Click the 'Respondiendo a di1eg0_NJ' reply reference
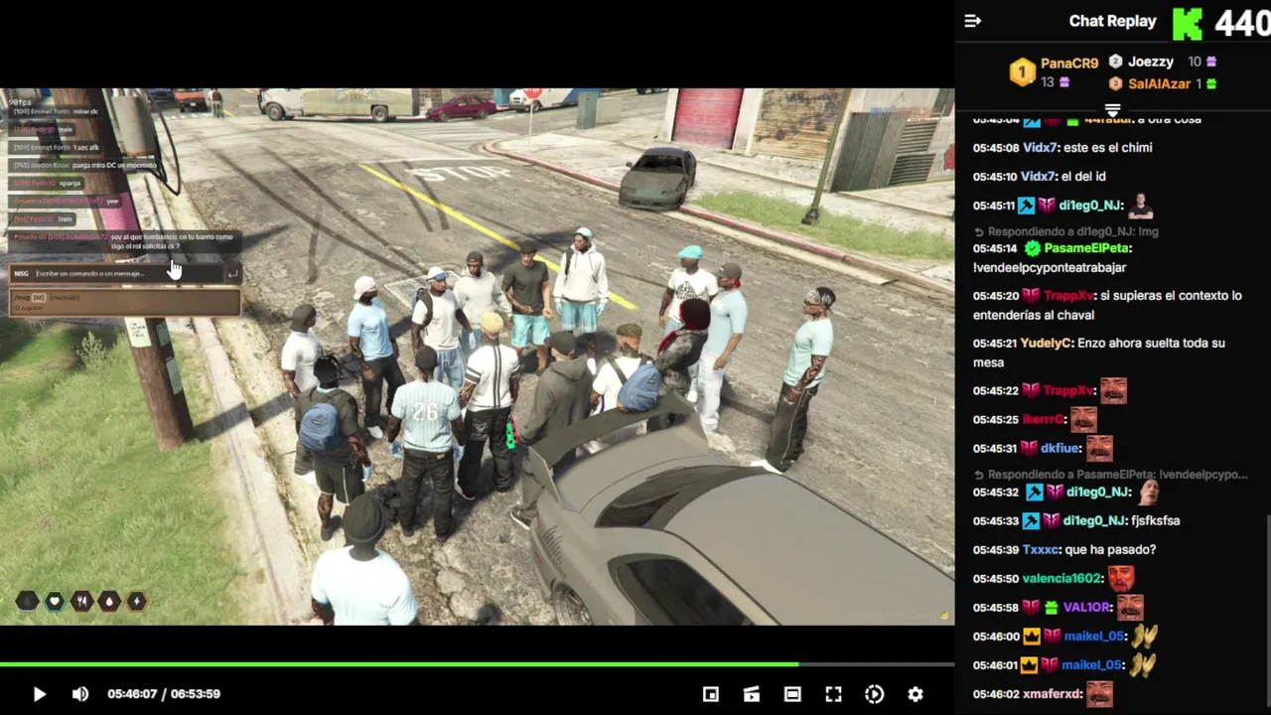The width and height of the screenshot is (1271, 715). point(1065,231)
